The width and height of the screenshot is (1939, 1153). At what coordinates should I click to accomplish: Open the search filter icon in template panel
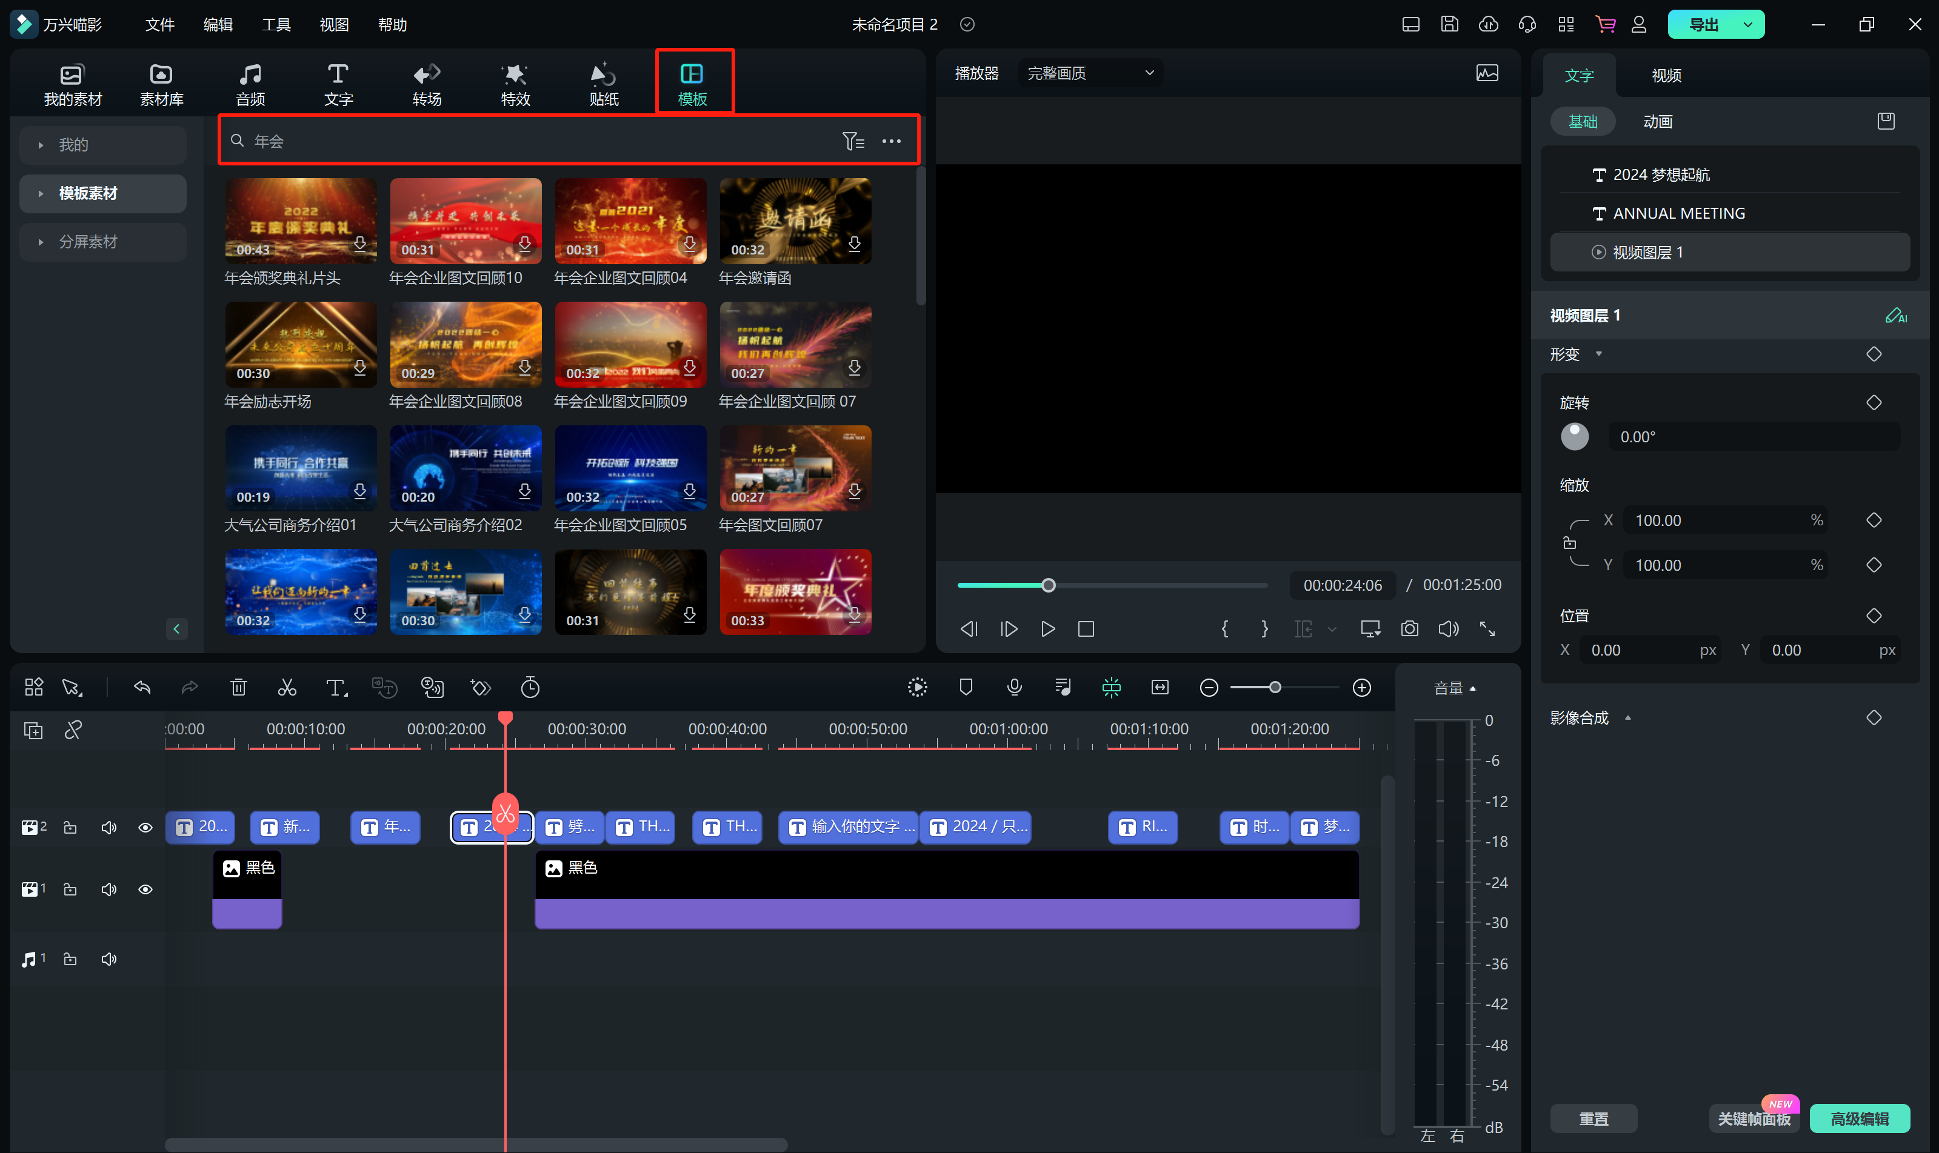853,141
